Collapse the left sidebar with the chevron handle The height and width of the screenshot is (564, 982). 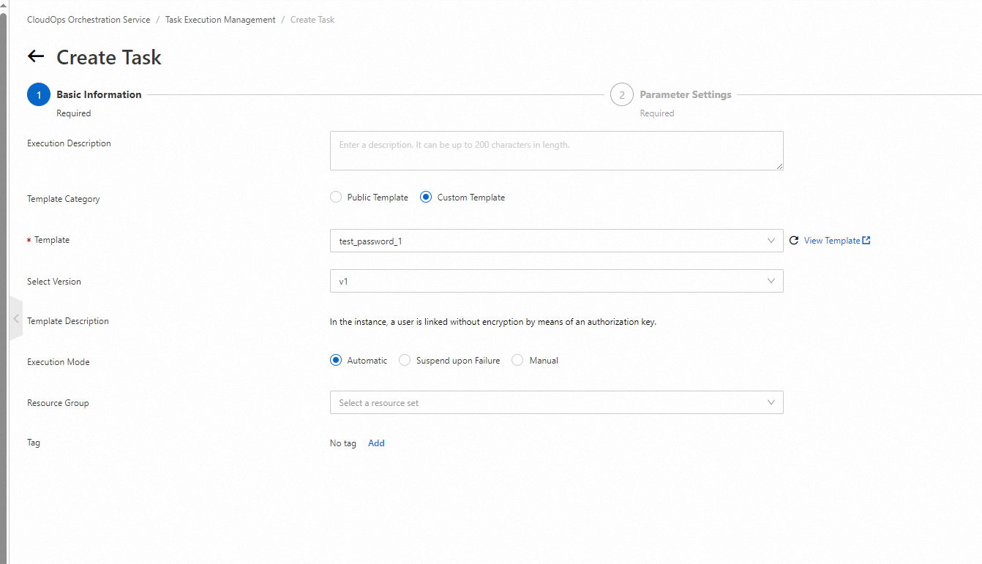pyautogui.click(x=16, y=318)
